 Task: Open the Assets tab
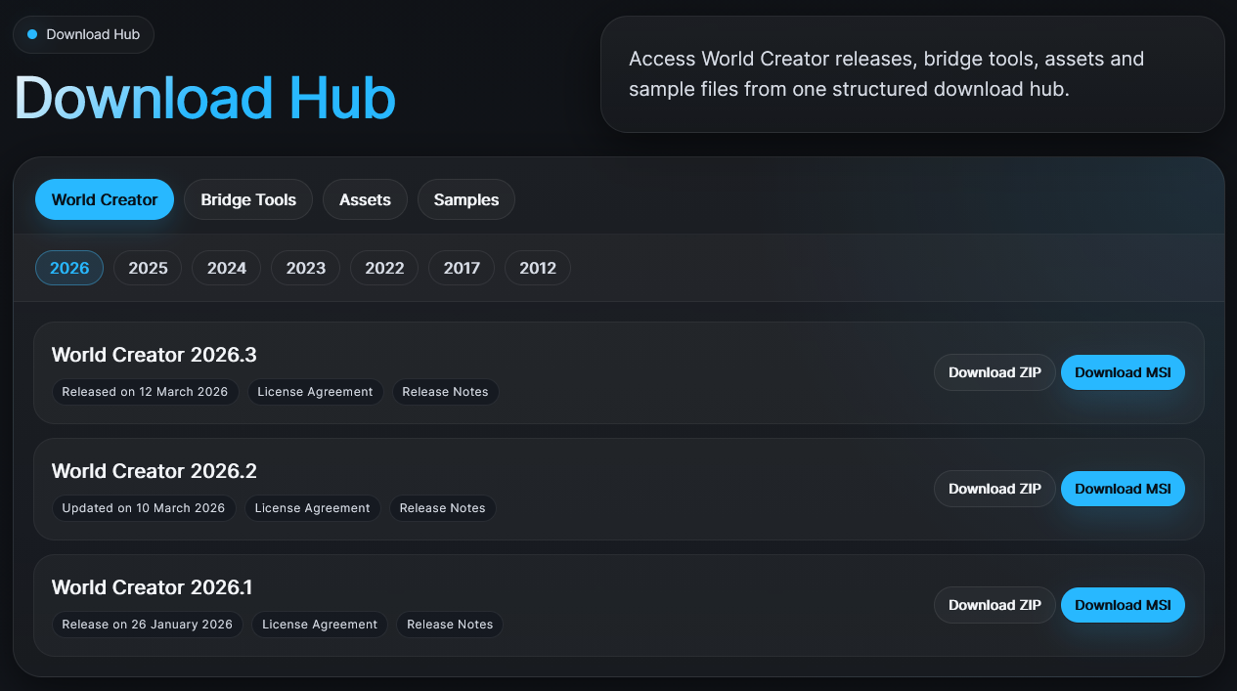pyautogui.click(x=365, y=199)
